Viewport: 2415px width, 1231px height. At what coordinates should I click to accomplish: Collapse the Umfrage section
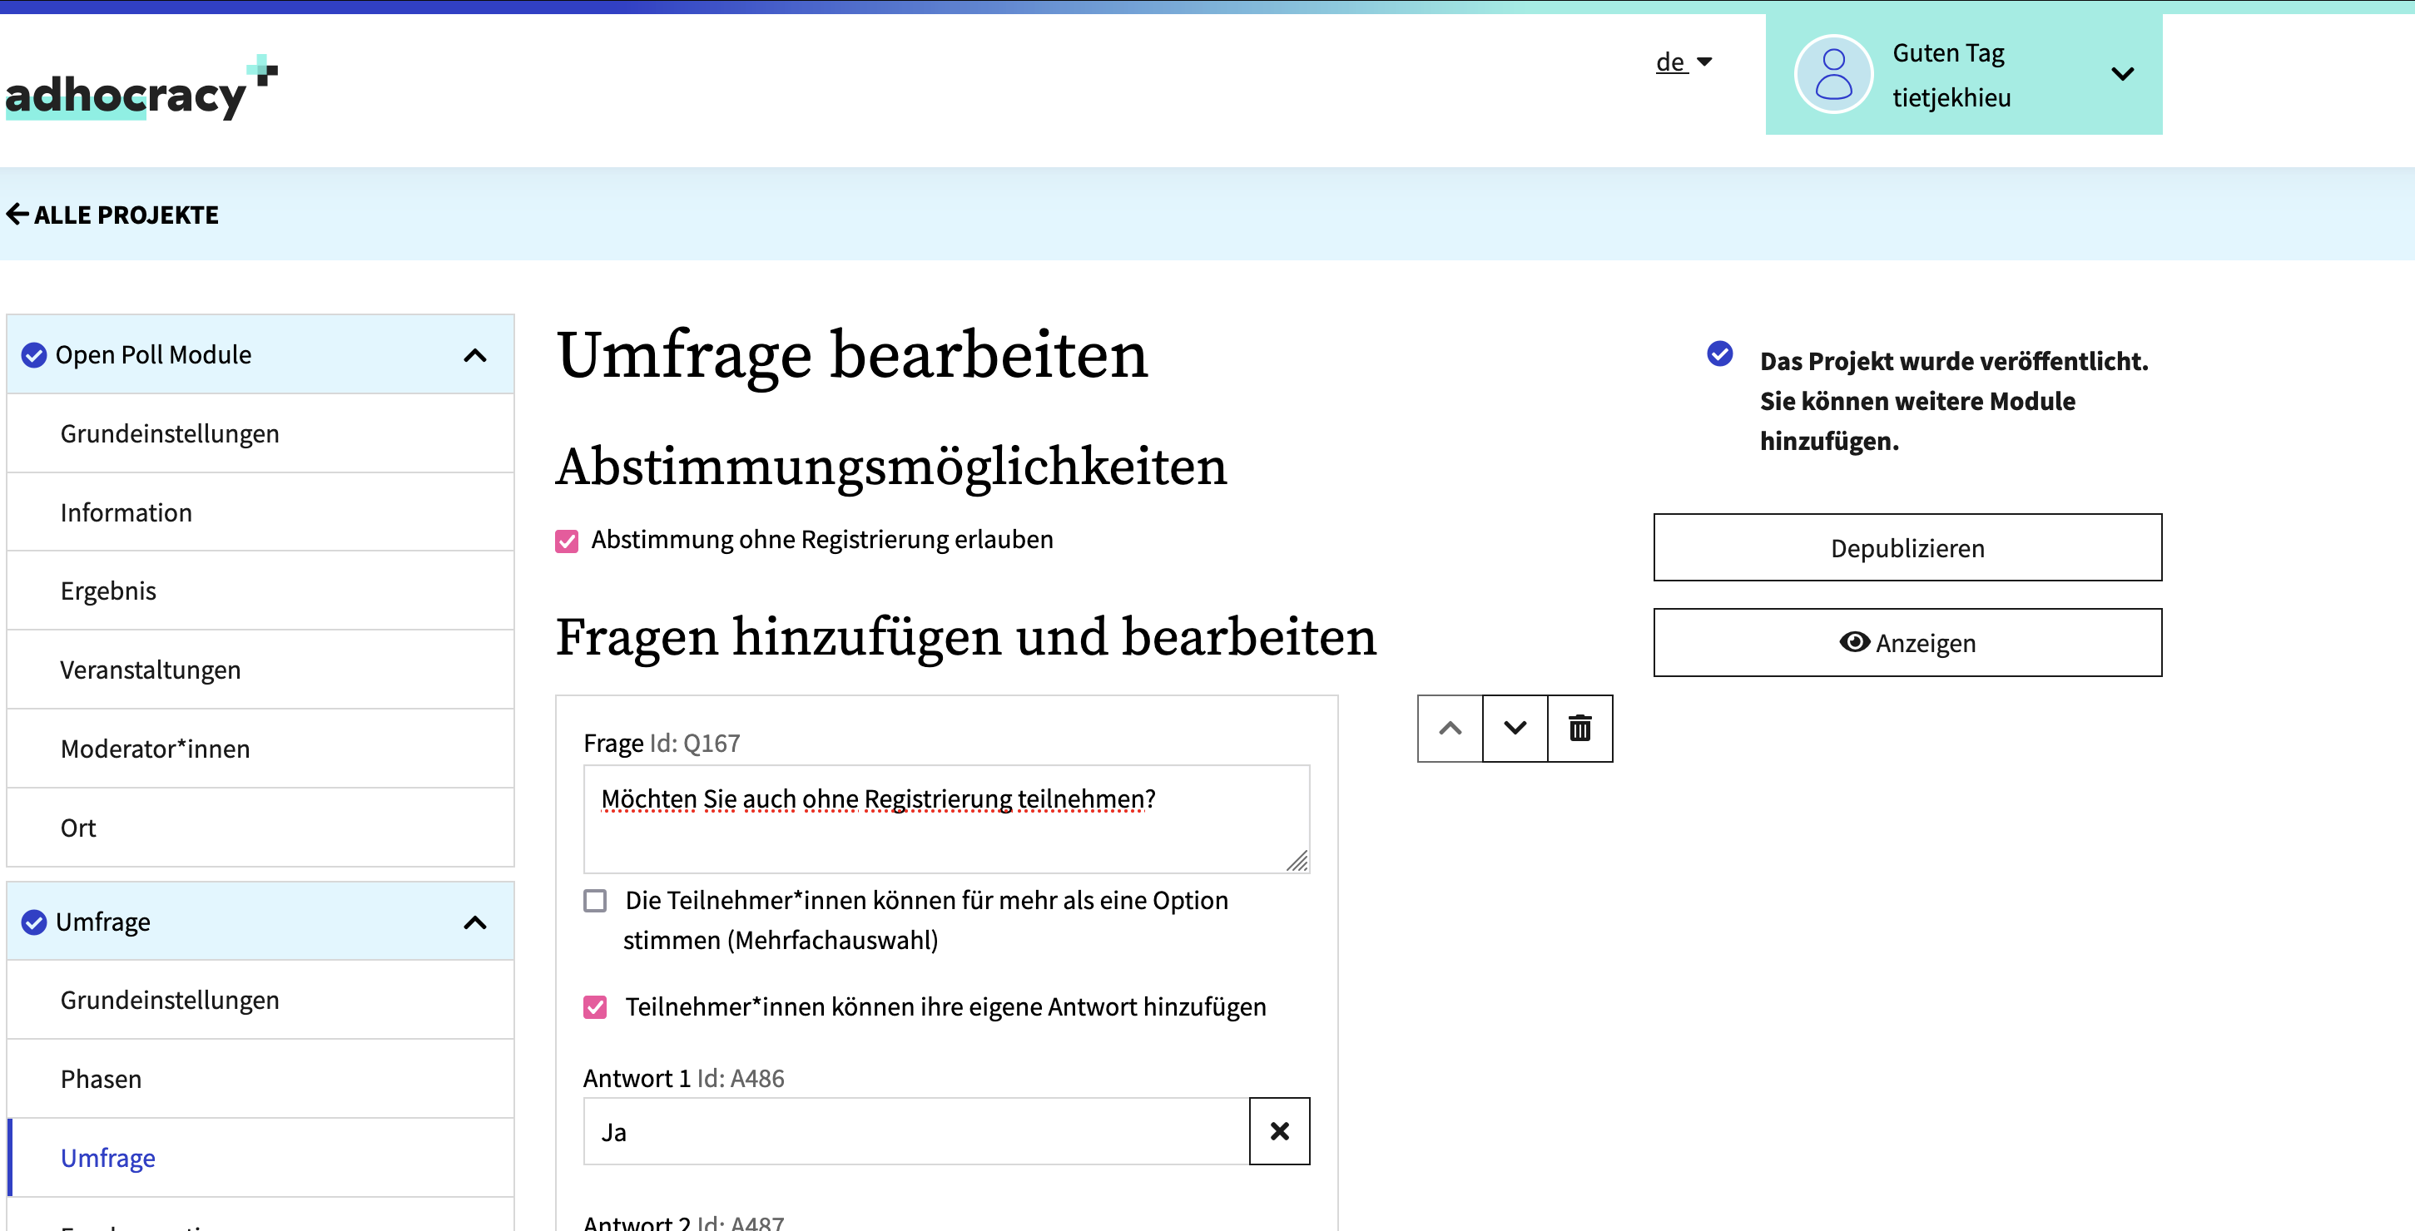[x=476, y=922]
